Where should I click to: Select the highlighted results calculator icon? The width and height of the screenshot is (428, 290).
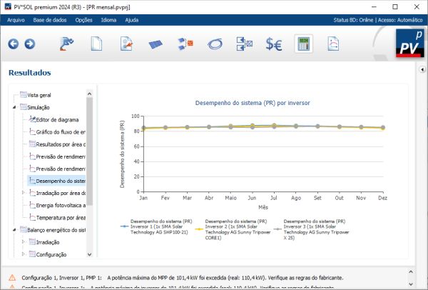tap(304, 44)
